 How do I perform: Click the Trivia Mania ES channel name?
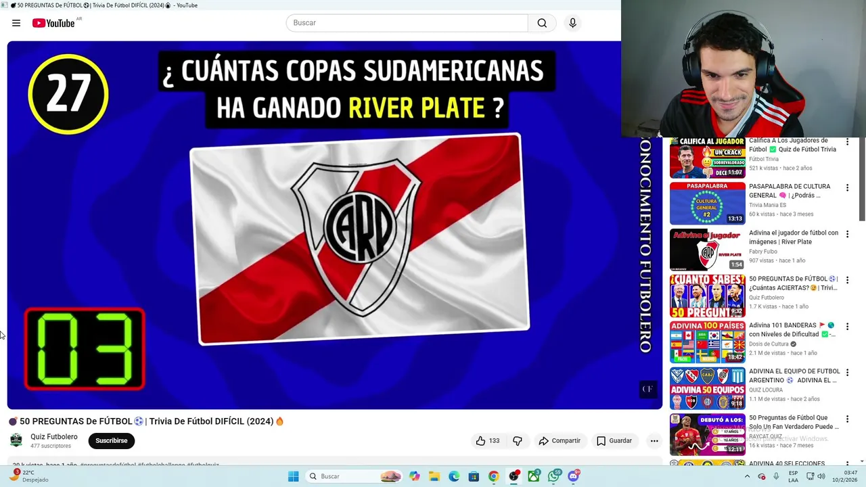pos(767,205)
